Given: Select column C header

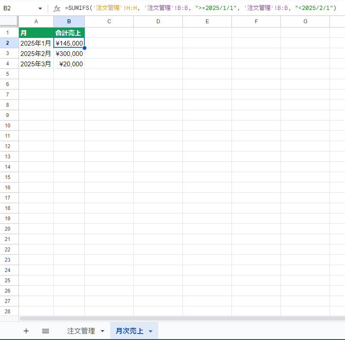Looking at the screenshot, I should (x=109, y=22).
